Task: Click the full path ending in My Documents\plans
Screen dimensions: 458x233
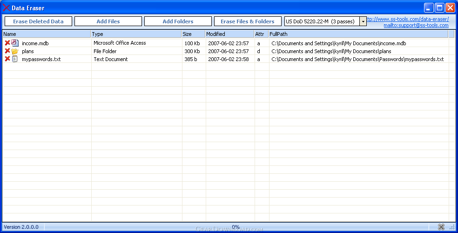Action: point(331,51)
